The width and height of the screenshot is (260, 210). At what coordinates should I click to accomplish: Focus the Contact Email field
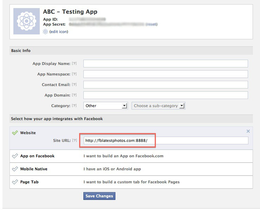(x=166, y=85)
